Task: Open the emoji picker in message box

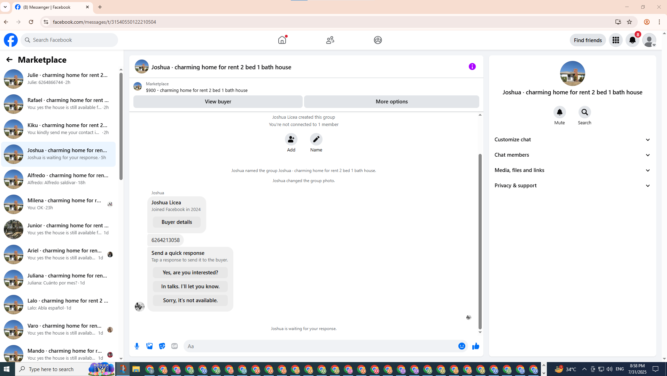Action: click(462, 346)
